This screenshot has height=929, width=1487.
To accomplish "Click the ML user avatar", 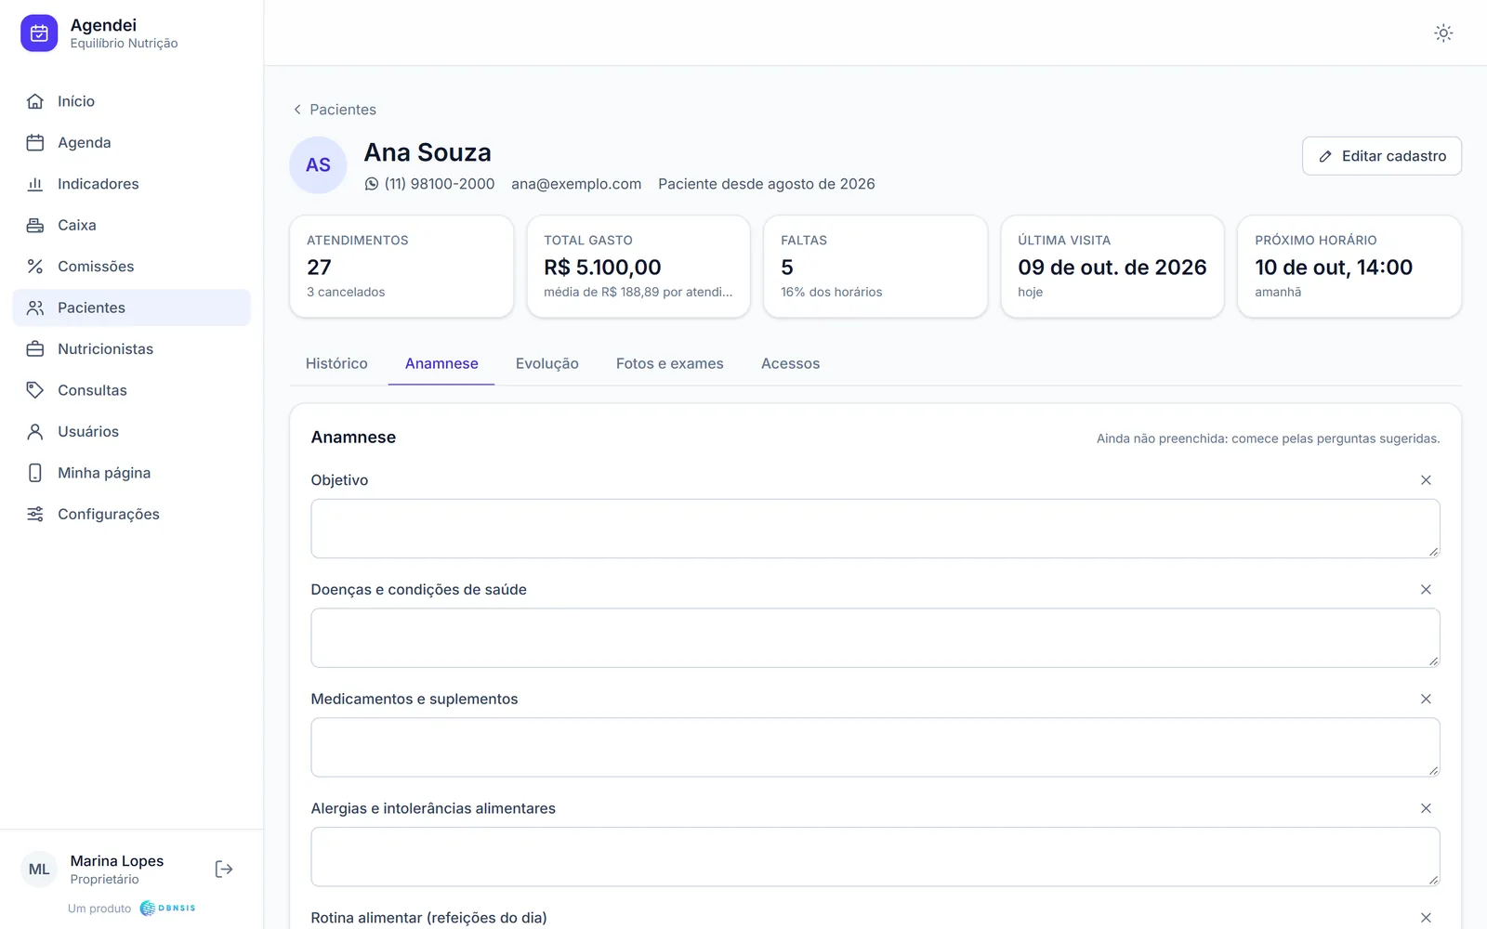I will [x=39, y=870].
